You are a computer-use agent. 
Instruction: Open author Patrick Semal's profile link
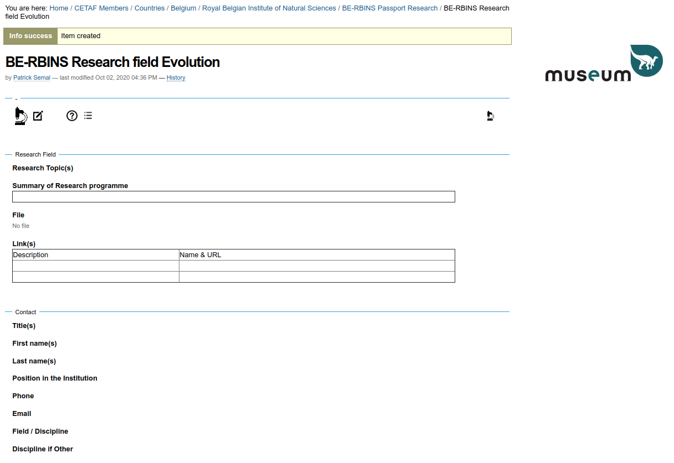32,78
